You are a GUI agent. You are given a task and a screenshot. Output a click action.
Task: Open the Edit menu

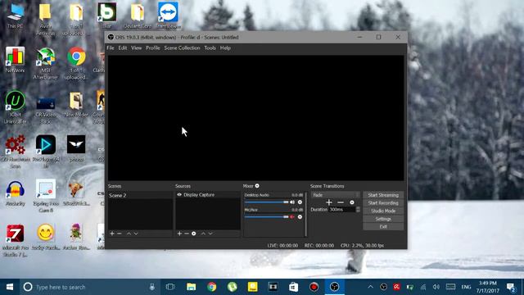click(x=123, y=48)
